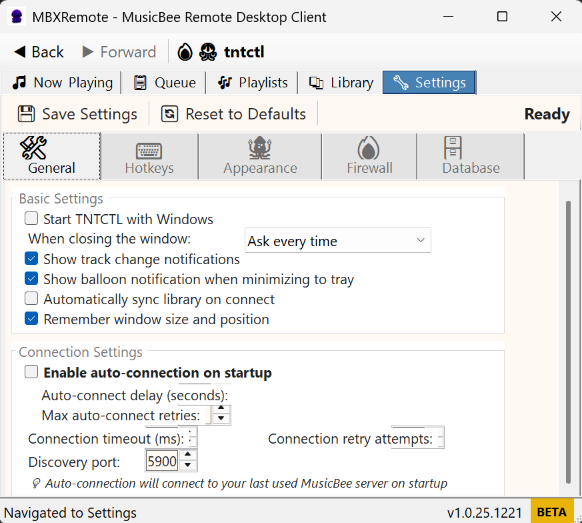
Task: Click the Save Settings floppy disk icon
Action: click(27, 114)
